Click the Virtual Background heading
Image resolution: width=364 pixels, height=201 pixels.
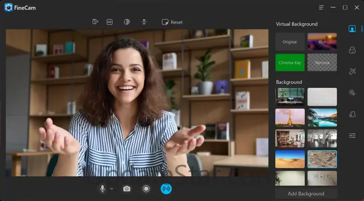[x=297, y=24]
